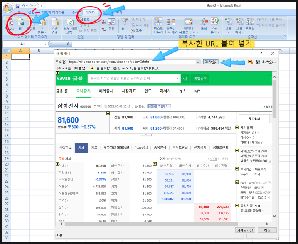The height and width of the screenshot is (244, 298).
Task: Toggle yellow arrow selector next to 현재가 table
Action: click(x=57, y=164)
